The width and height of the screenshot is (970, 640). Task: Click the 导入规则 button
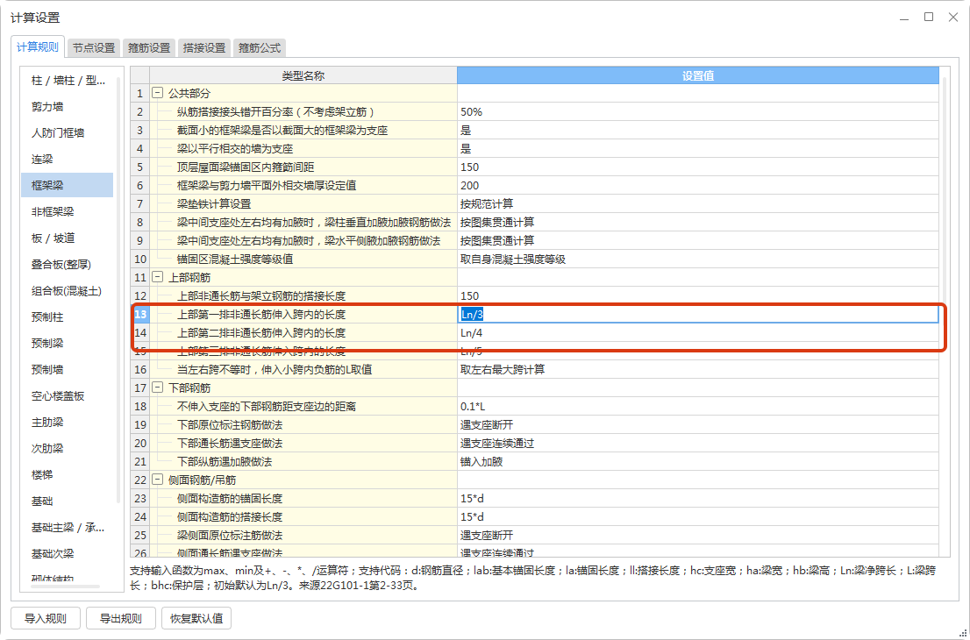[x=45, y=617]
